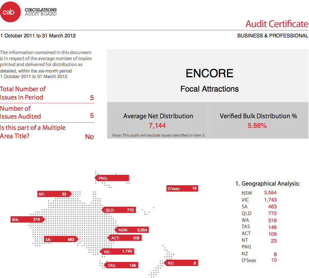Select the Multiple Area Title 'No' value
Viewport: 309px width, 278px height.
[89, 137]
